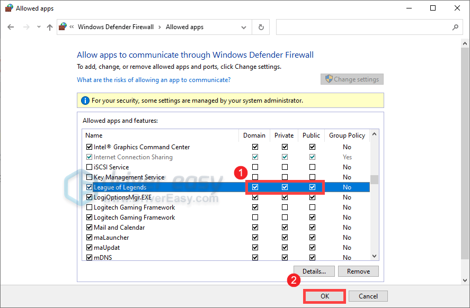The image size is (470, 308).
Task: Sort list by Private column
Action: pos(284,135)
